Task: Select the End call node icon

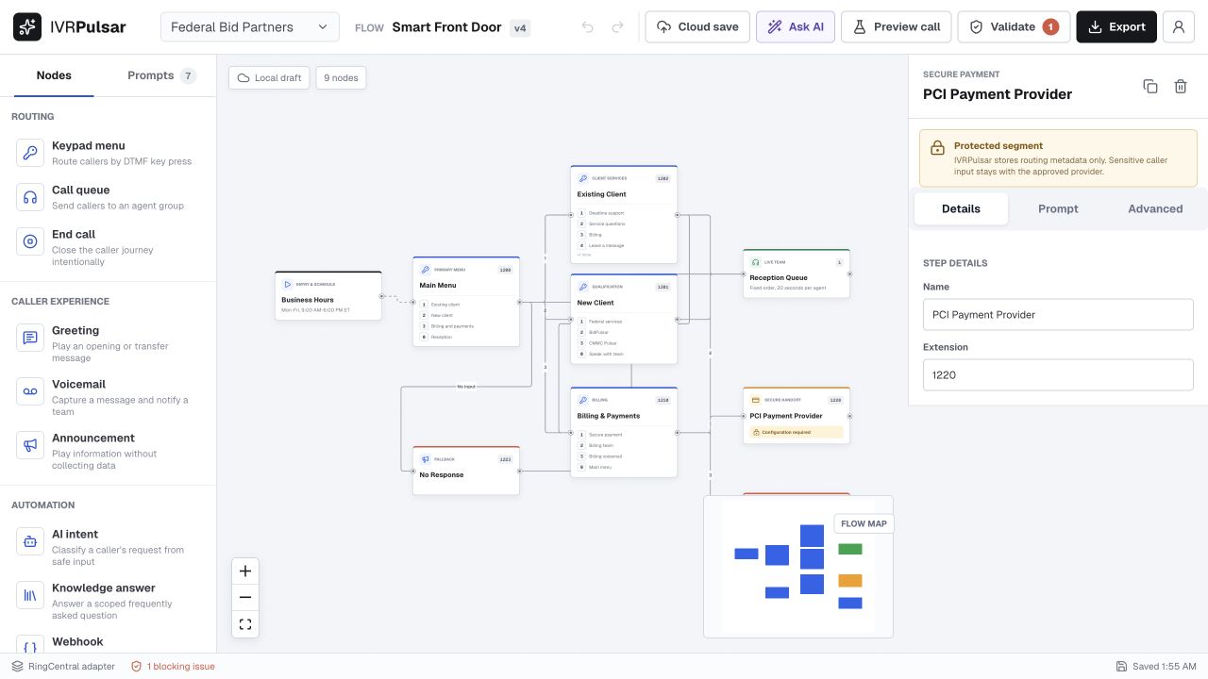Action: pyautogui.click(x=30, y=241)
